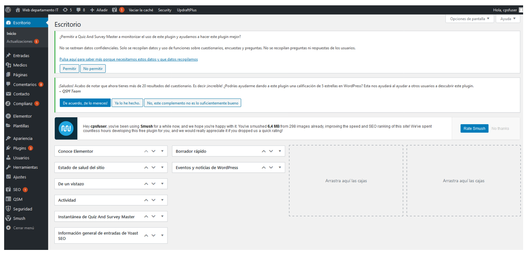This screenshot has height=260, width=530.
Task: Toggle Instantánea de Quiz And Survey Master panel
Action: click(x=162, y=216)
